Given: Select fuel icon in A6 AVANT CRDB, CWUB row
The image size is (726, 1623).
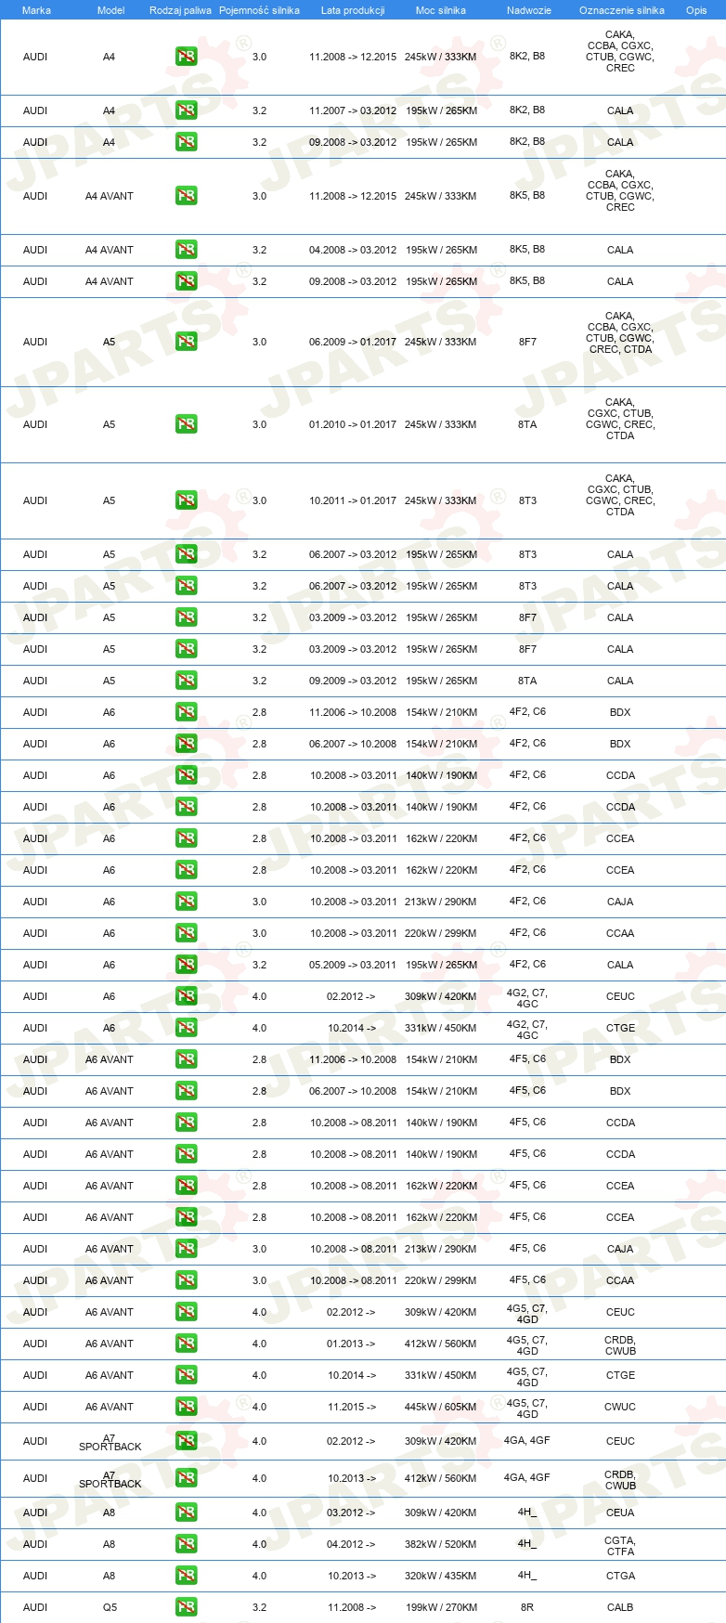Looking at the screenshot, I should pos(187,1344).
